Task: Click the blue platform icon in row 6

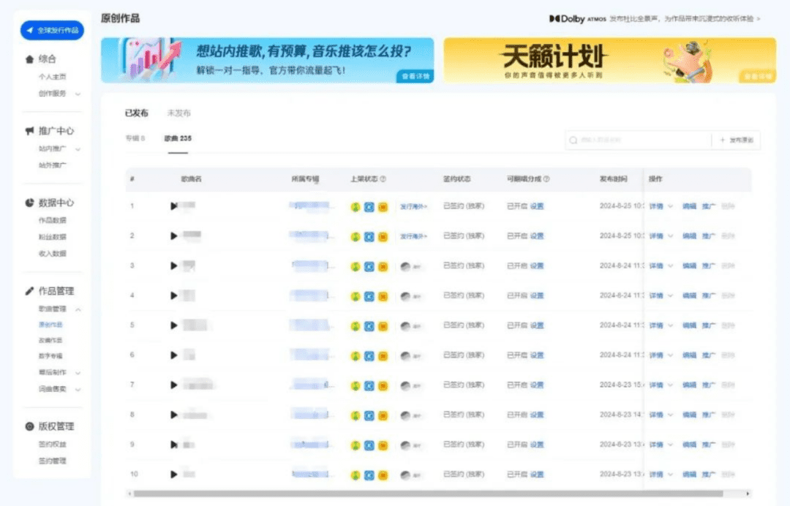Action: (369, 355)
